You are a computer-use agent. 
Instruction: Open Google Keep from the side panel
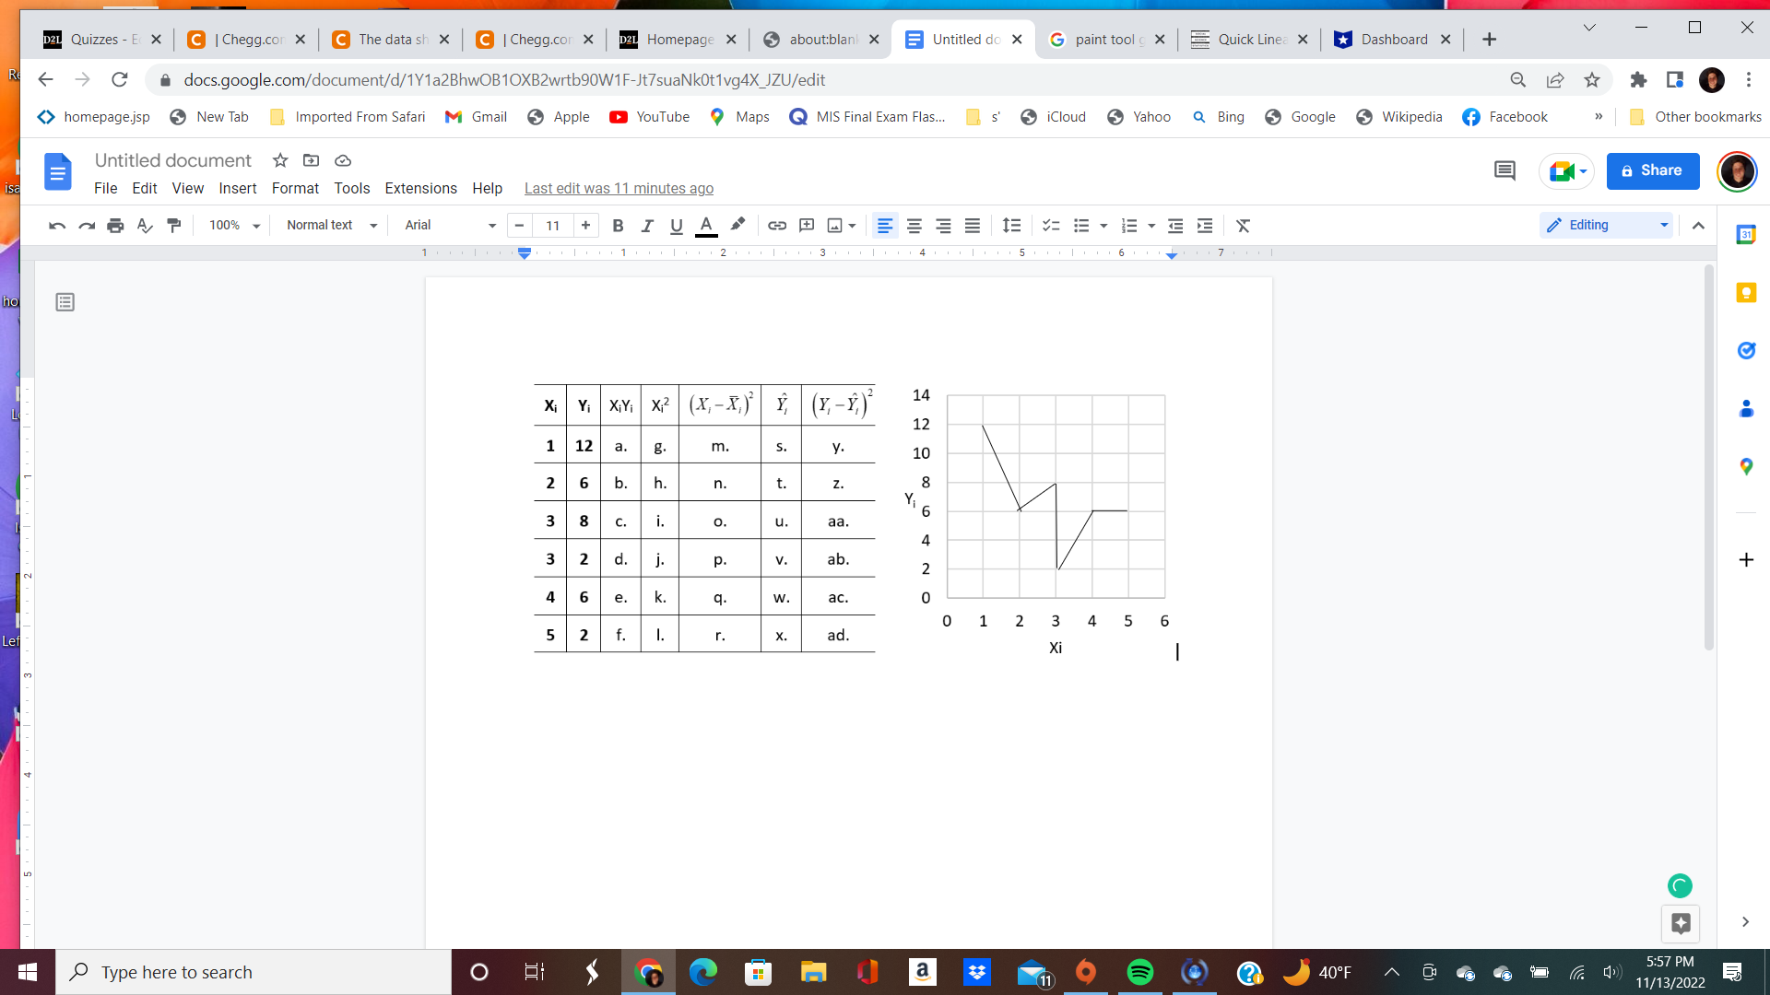(1747, 292)
